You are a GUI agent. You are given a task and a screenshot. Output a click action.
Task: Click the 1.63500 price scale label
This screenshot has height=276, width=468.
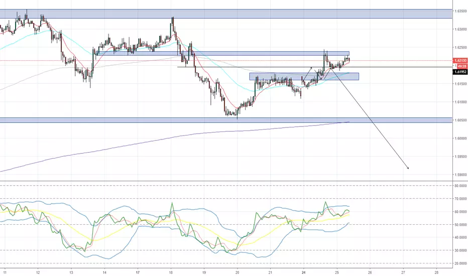[460, 11]
